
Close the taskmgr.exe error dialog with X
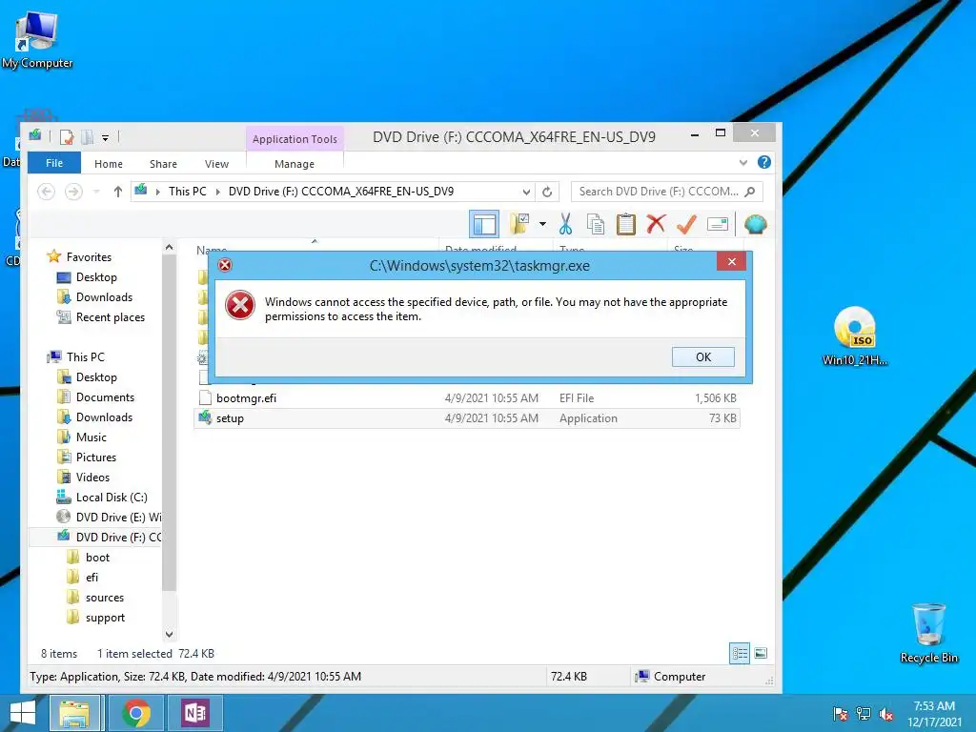(x=731, y=261)
